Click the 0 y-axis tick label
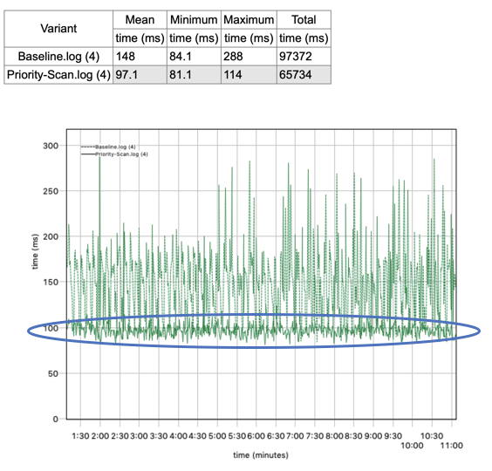This screenshot has width=492, height=471. tap(56, 419)
